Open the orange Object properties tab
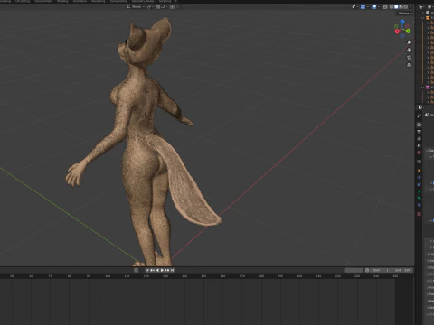This screenshot has width=434, height=325. pos(419,171)
